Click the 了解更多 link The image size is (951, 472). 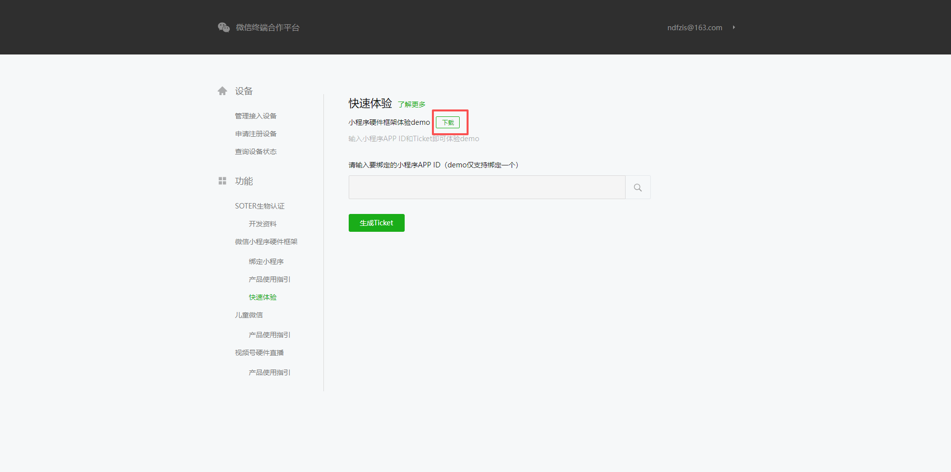[x=412, y=105]
